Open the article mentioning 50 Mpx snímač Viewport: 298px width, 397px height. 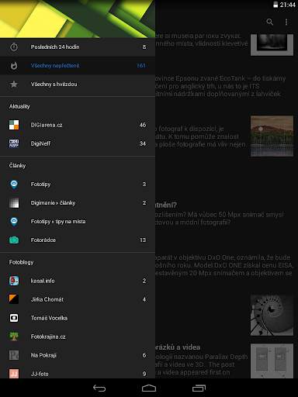pos(220,219)
